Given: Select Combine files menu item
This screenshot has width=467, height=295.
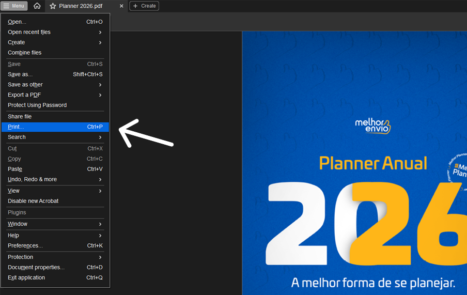Looking at the screenshot, I should (55, 53).
